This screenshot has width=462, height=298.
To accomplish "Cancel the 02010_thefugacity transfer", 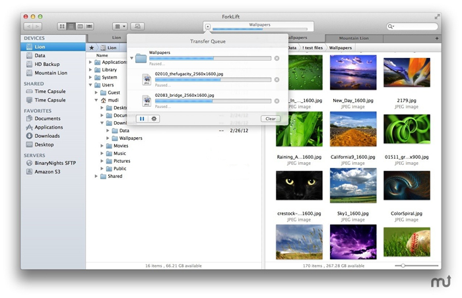I will click(277, 80).
